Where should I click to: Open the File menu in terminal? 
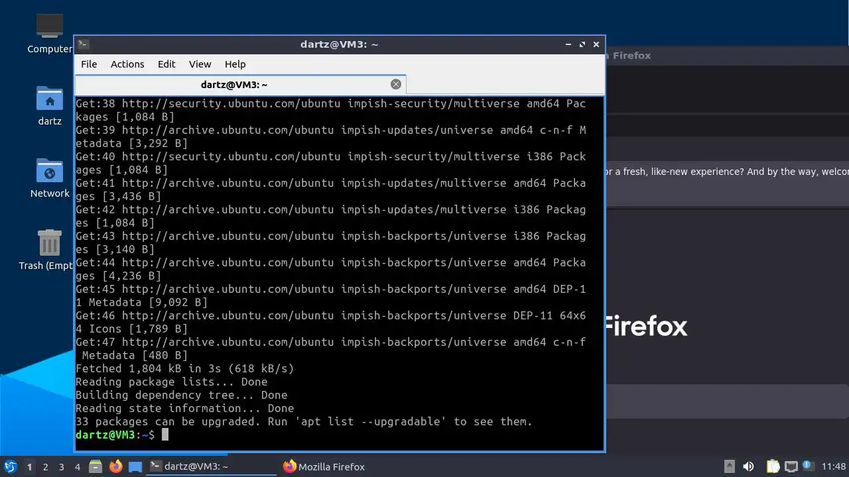coord(89,64)
